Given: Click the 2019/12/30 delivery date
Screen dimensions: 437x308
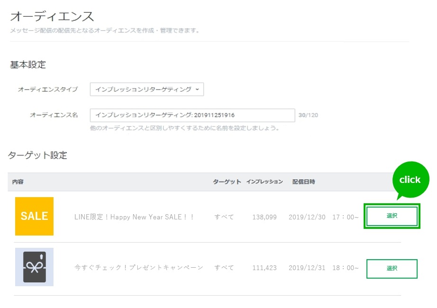Looking at the screenshot, I should (x=307, y=217).
